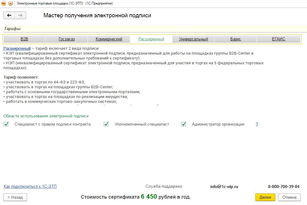Image resolution: width=307 pixels, height=205 pixels.
Task: Toggle the Администратор организации checkbox
Action: point(184,124)
